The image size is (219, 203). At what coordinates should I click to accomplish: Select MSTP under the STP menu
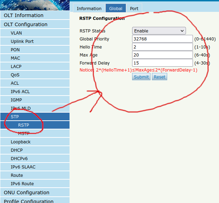click(24, 133)
